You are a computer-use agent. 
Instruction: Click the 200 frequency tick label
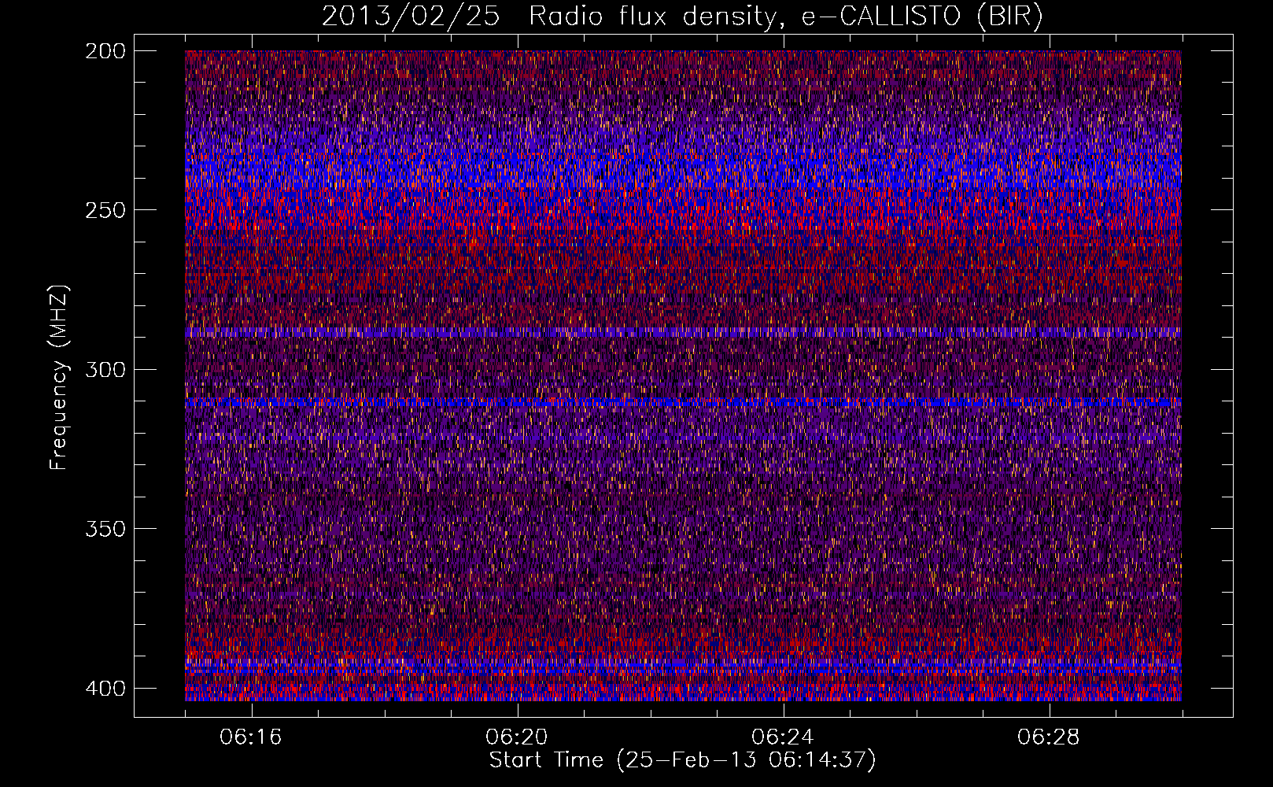coord(105,51)
